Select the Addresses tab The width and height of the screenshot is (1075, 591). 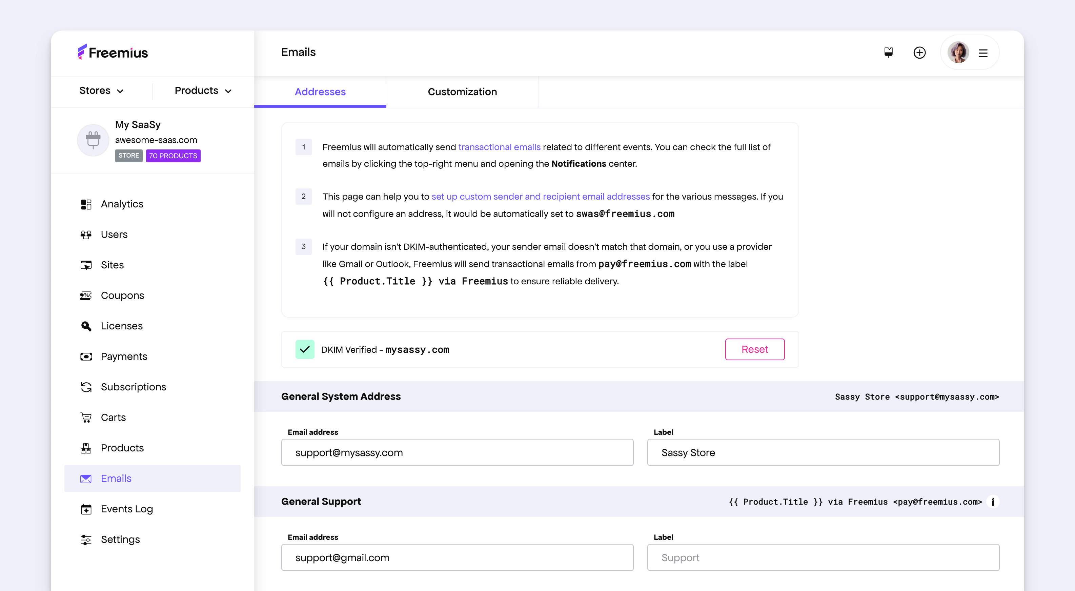click(x=320, y=92)
